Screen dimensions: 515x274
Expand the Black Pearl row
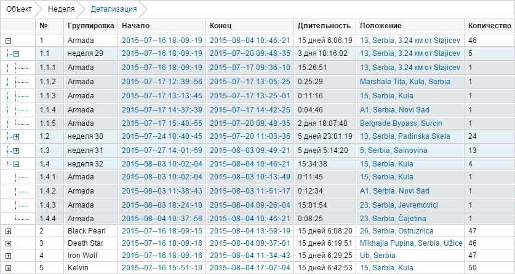coord(9,231)
